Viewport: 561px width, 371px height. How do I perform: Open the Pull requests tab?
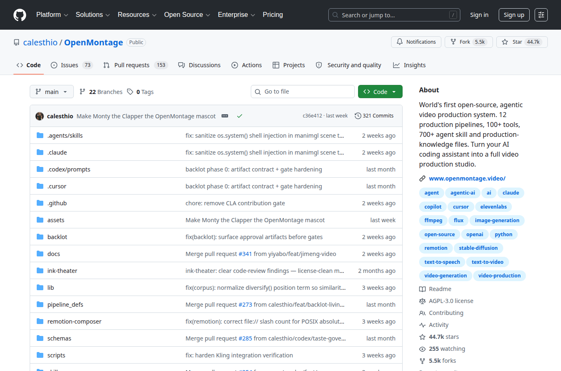tap(135, 65)
